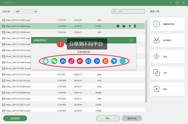The height and width of the screenshot is (124, 188).
Task: Click the 1196*664 resolution cell
Action: pos(62,26)
